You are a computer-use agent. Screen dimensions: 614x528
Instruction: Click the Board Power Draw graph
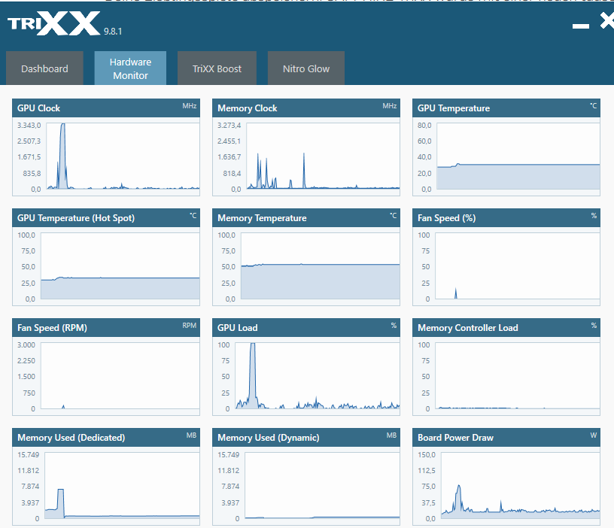tap(521, 486)
